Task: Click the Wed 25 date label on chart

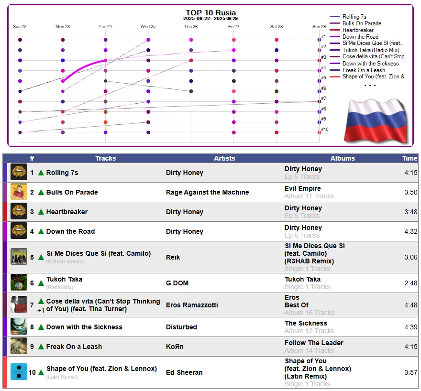Action: [148, 27]
